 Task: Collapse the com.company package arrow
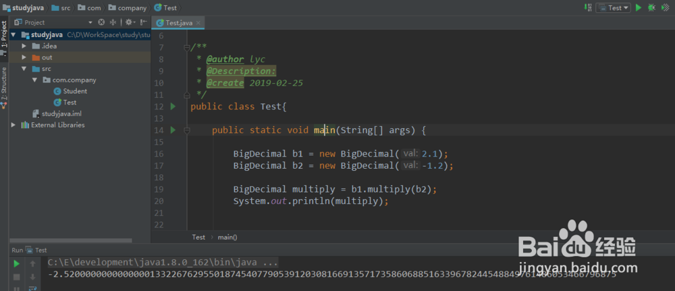(x=35, y=80)
